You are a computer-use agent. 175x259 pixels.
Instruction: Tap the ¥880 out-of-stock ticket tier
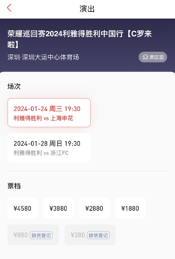pos(33,235)
